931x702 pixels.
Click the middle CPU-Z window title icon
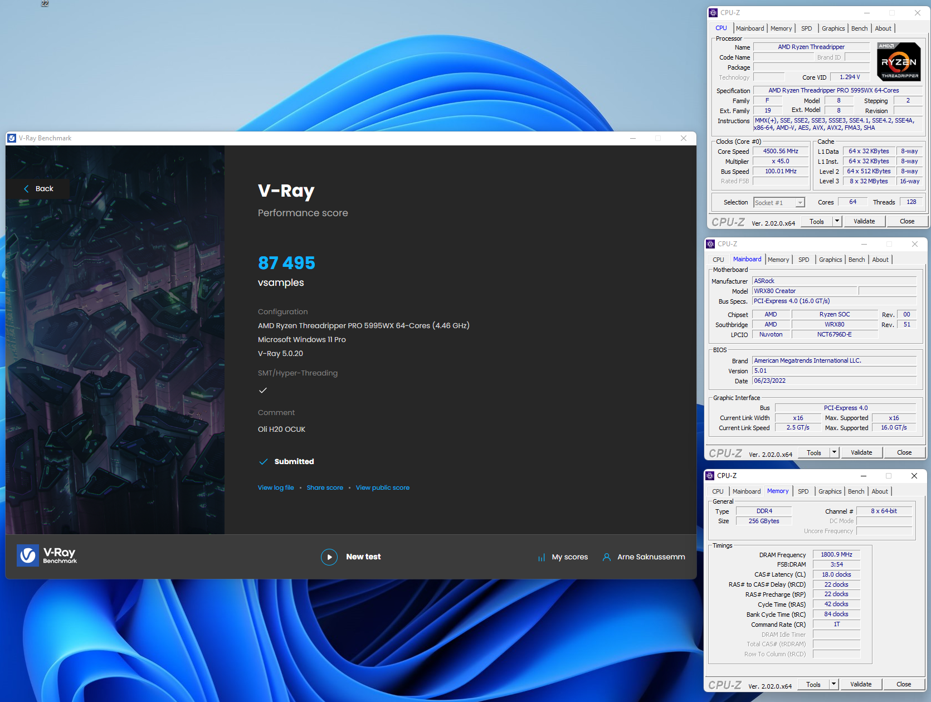[x=710, y=244]
